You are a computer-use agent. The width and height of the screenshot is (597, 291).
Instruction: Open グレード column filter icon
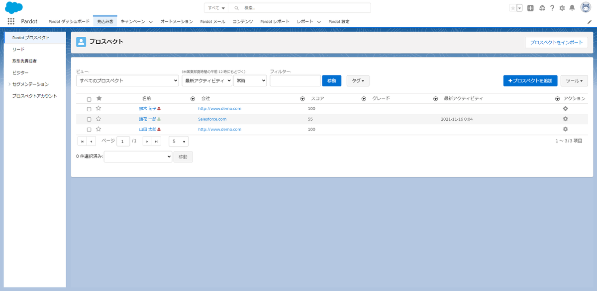pyautogui.click(x=436, y=99)
